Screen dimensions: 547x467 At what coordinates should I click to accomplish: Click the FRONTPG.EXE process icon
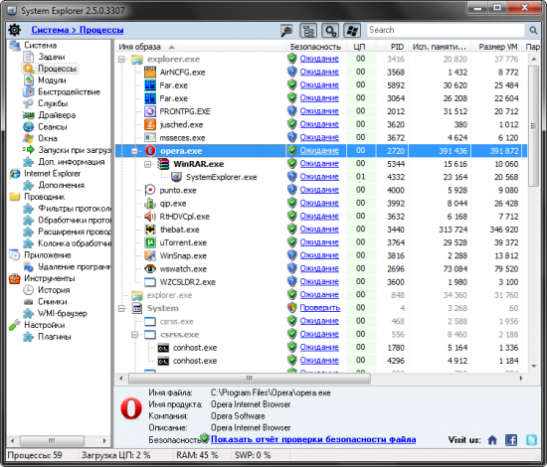pos(150,111)
